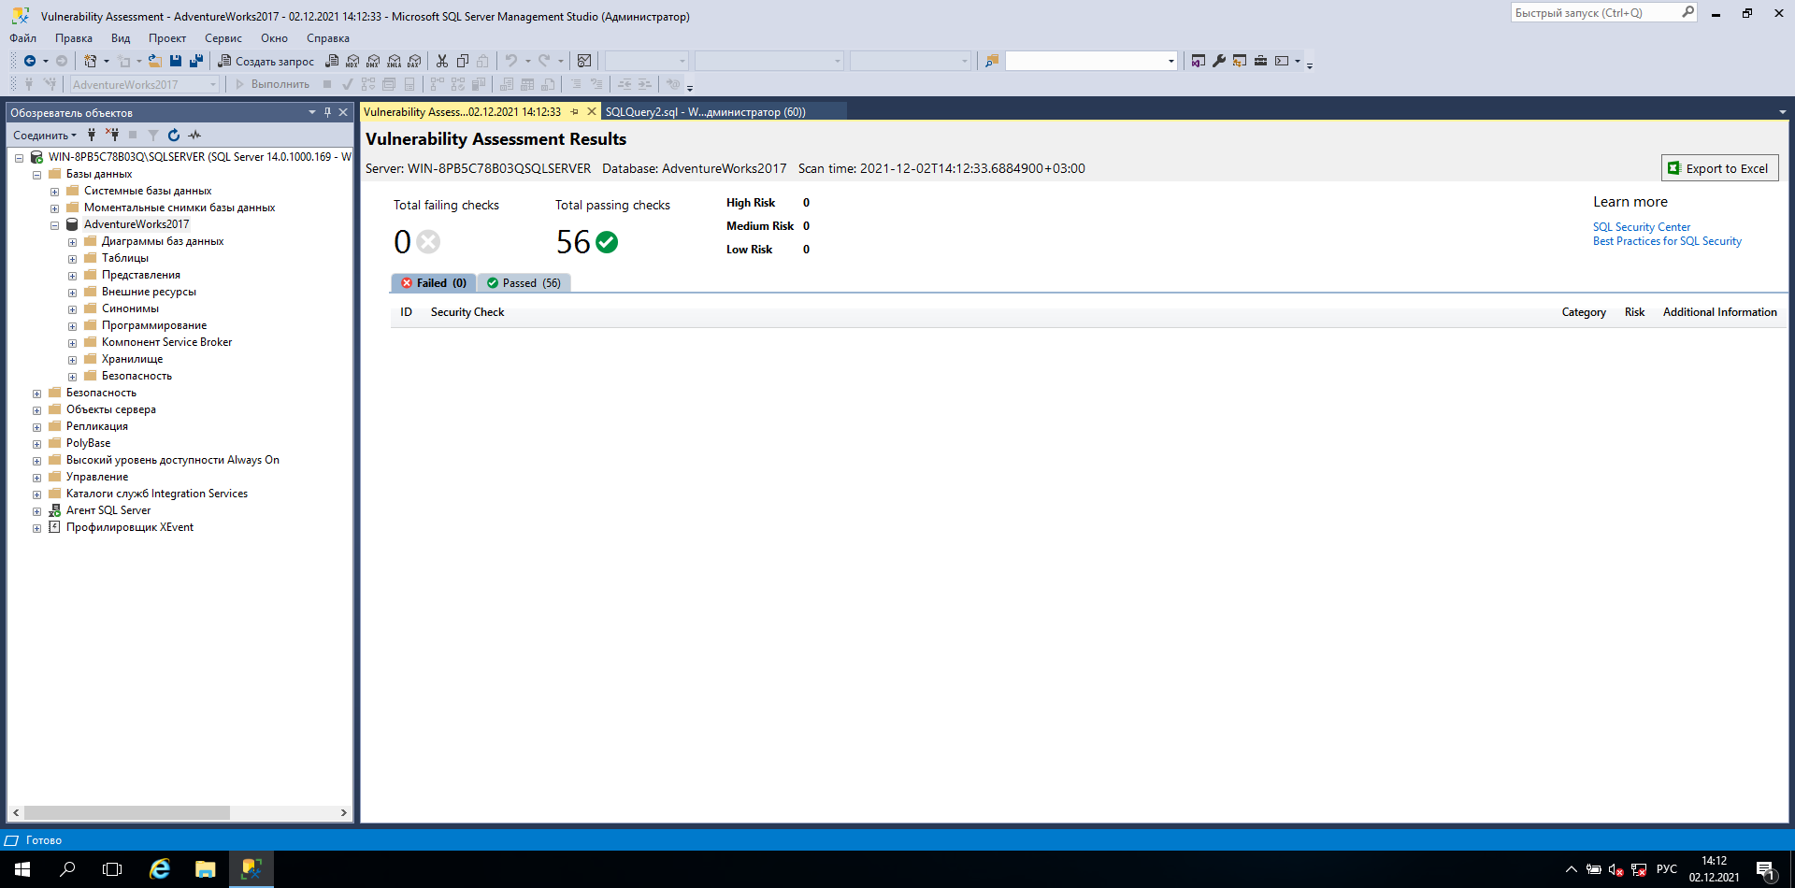The width and height of the screenshot is (1795, 888).
Task: Click the DAX query icon
Action: (414, 61)
